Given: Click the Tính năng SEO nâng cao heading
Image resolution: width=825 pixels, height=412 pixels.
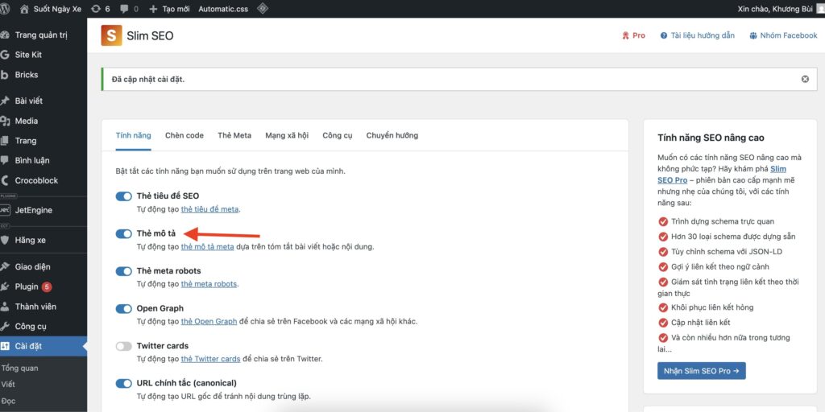Looking at the screenshot, I should [x=711, y=138].
